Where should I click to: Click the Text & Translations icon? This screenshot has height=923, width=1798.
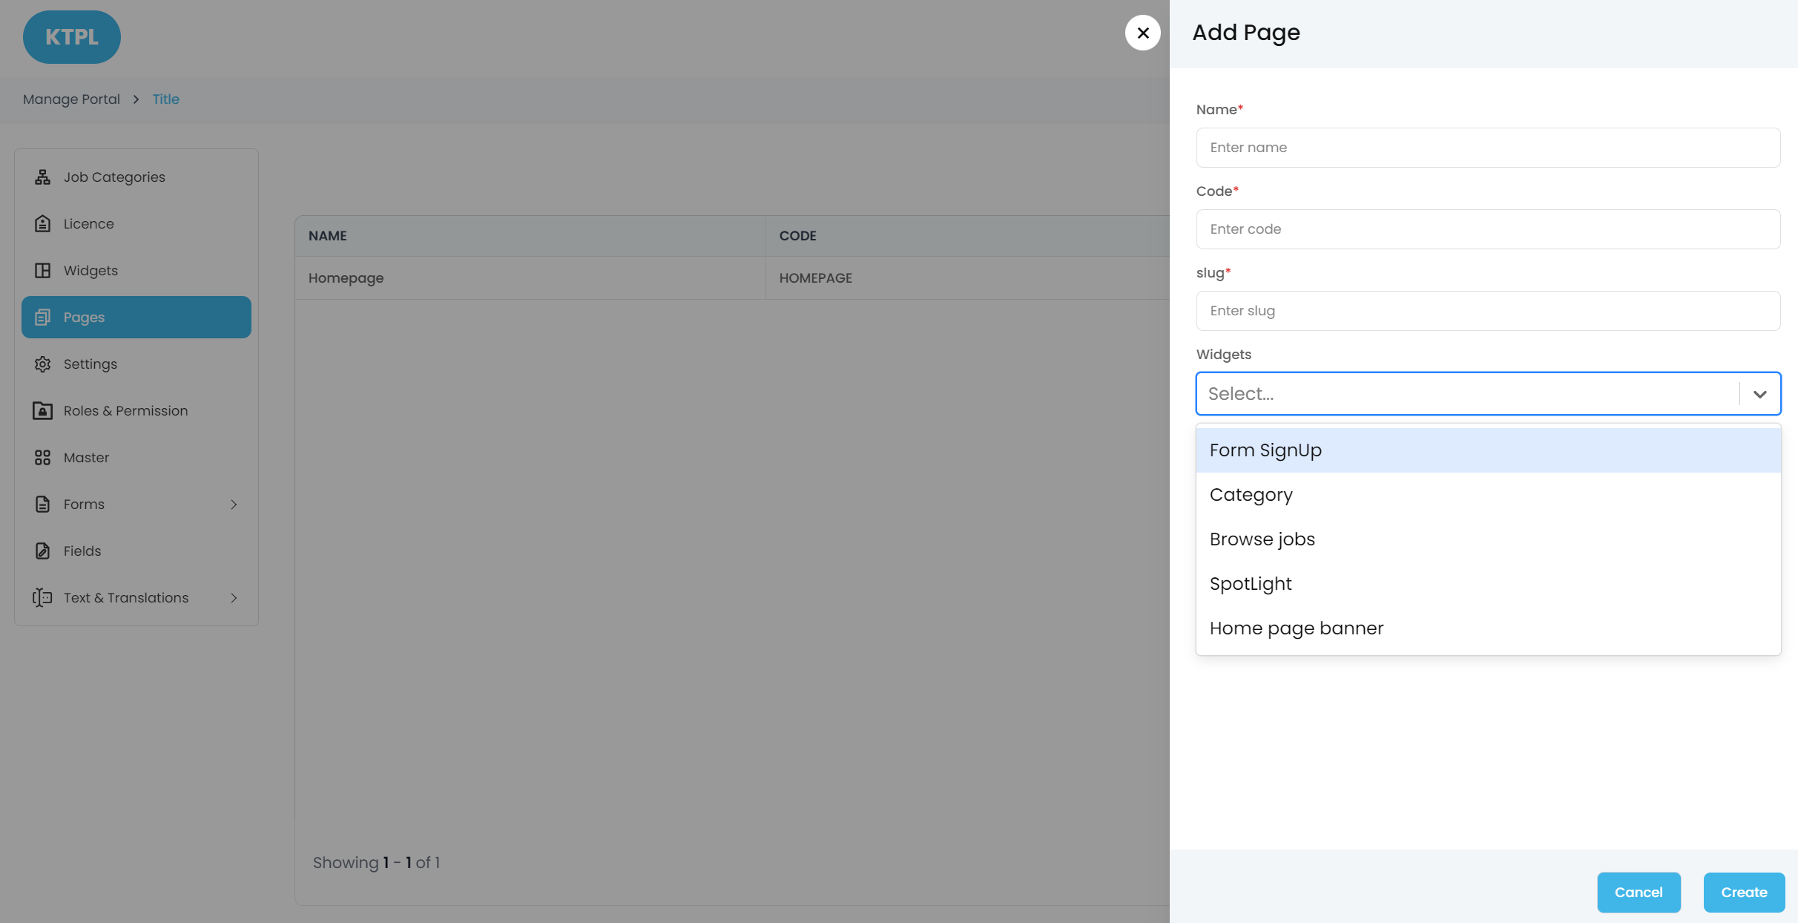pyautogui.click(x=42, y=598)
